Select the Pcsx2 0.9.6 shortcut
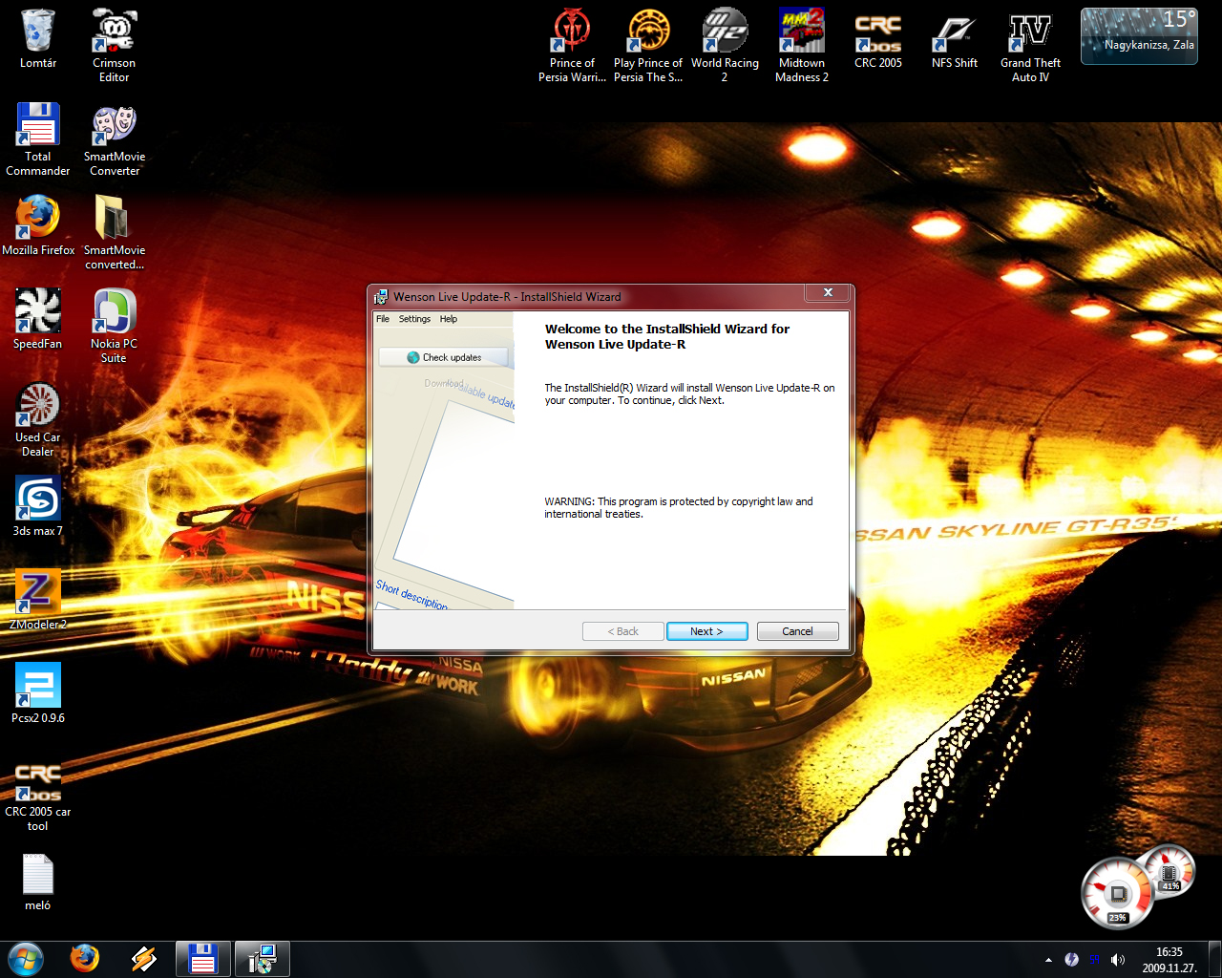This screenshot has width=1222, height=978. tap(38, 693)
